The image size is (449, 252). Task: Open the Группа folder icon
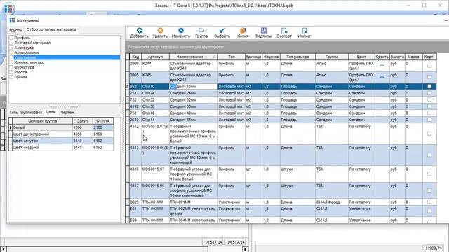(201, 31)
